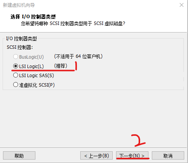Continue with the 下一步(N) button
This screenshot has width=188, height=163.
point(132,156)
